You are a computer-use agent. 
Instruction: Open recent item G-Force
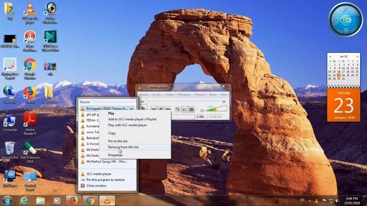(x=89, y=144)
